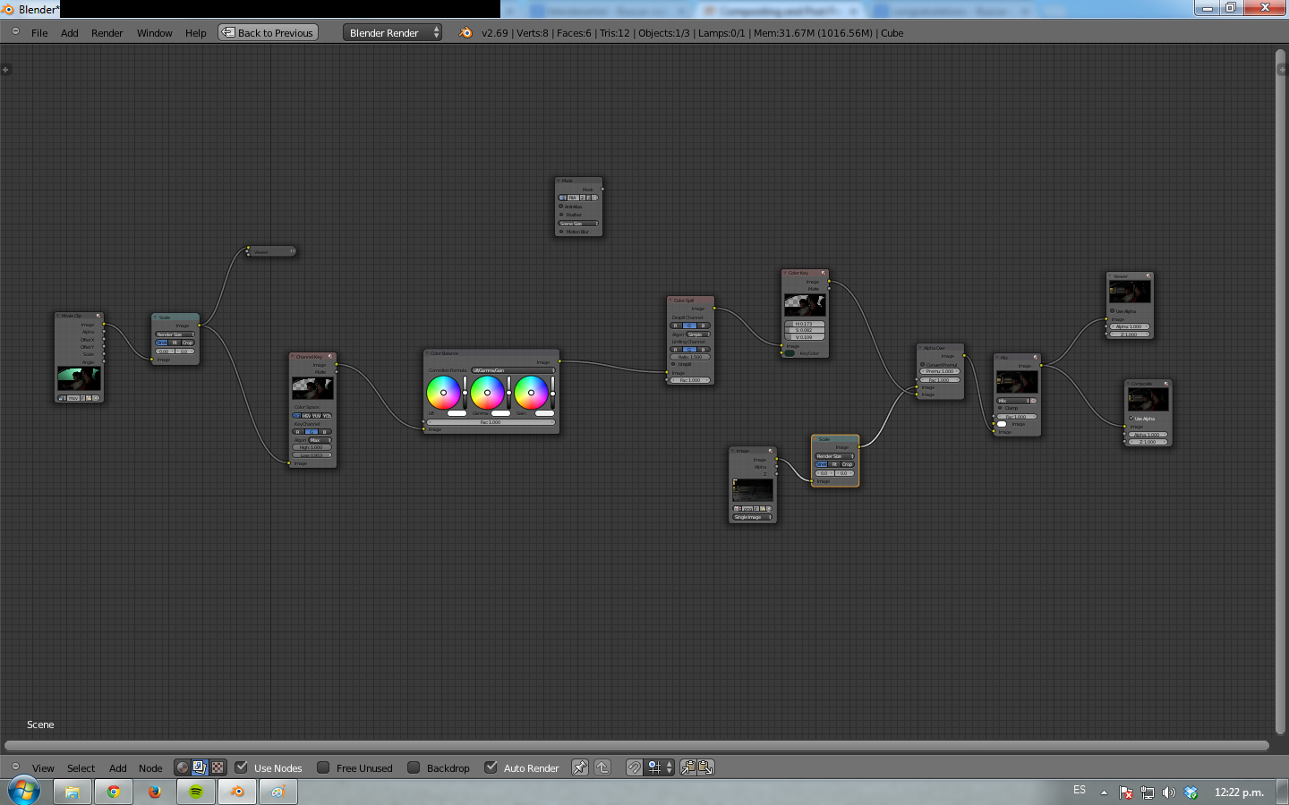
Task: Toggle the alpha icon beside Mix blend dropdown
Action: (1033, 401)
